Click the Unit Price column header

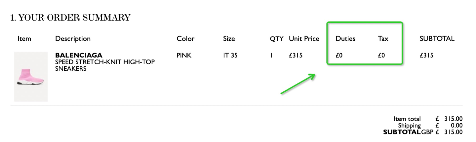(304, 39)
